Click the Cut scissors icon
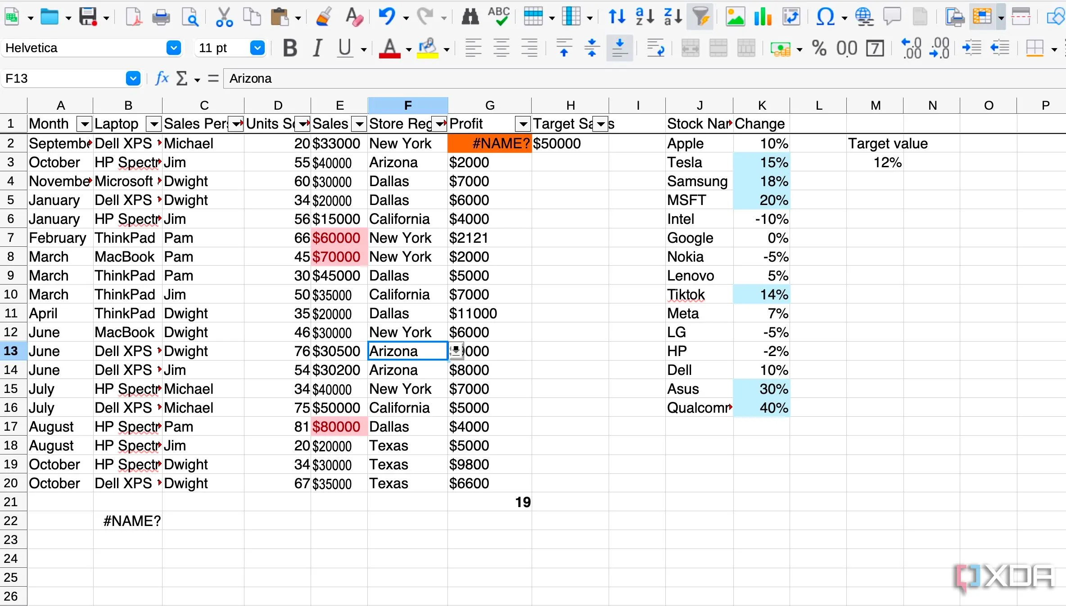 [224, 17]
